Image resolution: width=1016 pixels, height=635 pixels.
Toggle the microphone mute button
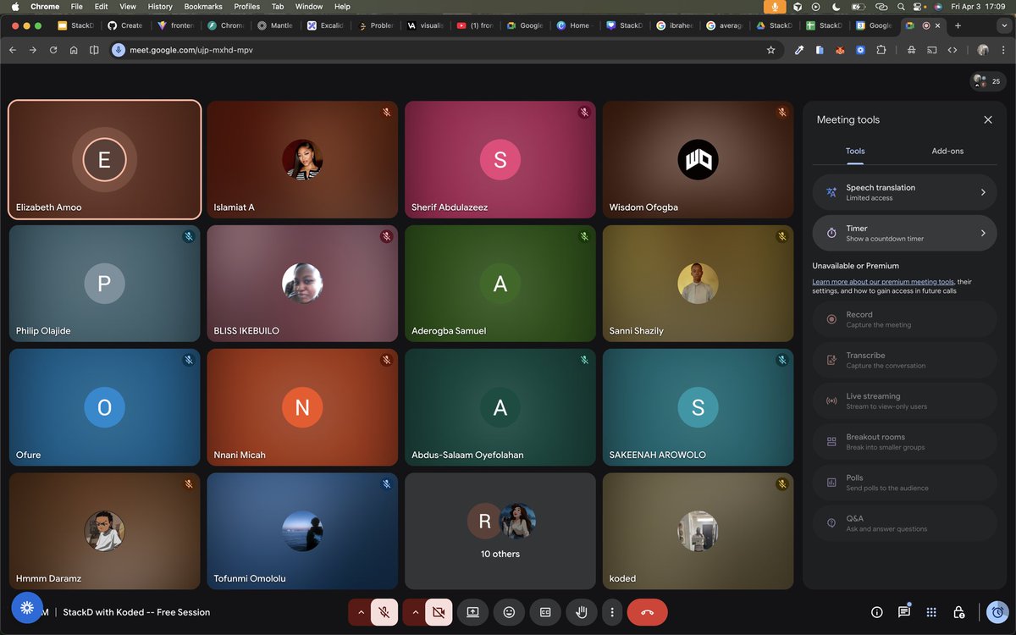(384, 612)
